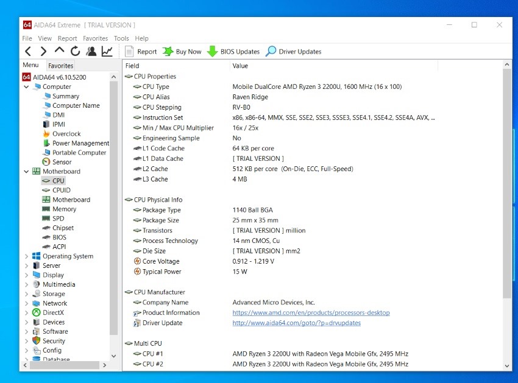Expand the Storage node

click(26, 294)
